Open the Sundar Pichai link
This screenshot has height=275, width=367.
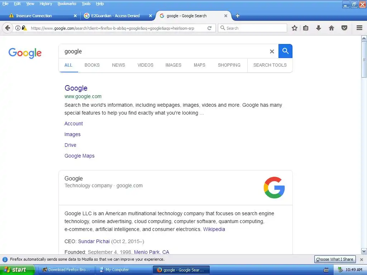94,242
